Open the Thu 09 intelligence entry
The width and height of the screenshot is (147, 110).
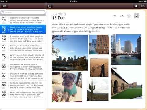[x=23, y=67]
